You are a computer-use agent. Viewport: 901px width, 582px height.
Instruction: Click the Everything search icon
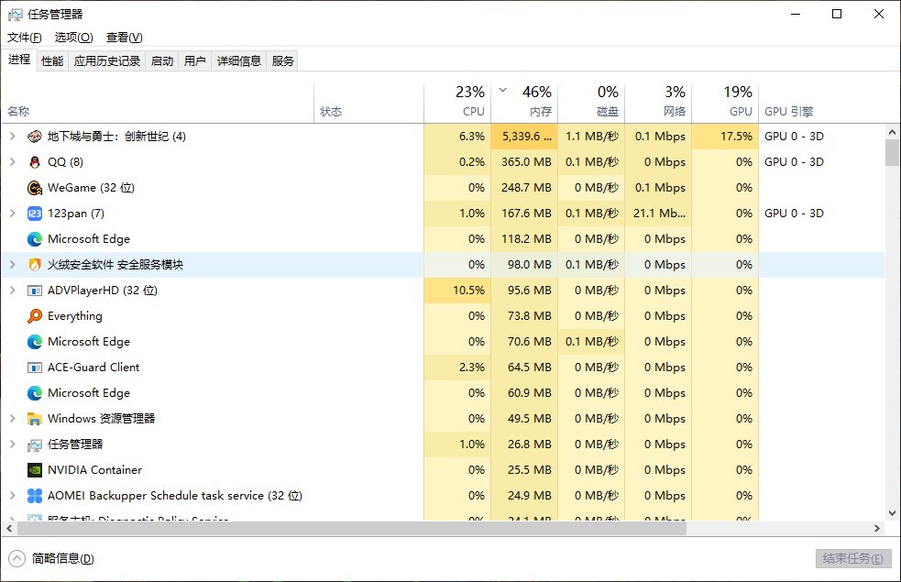click(35, 316)
